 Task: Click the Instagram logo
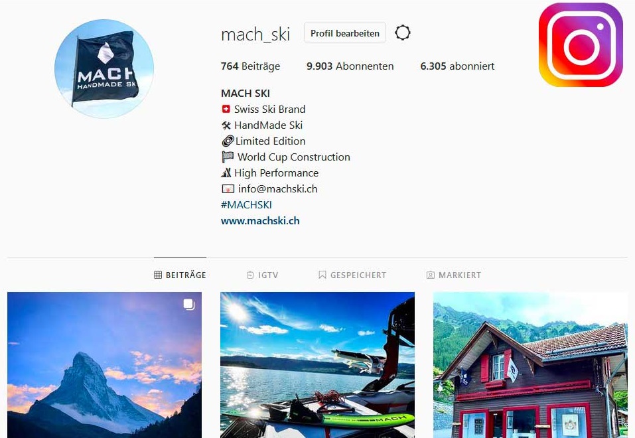coord(581,44)
